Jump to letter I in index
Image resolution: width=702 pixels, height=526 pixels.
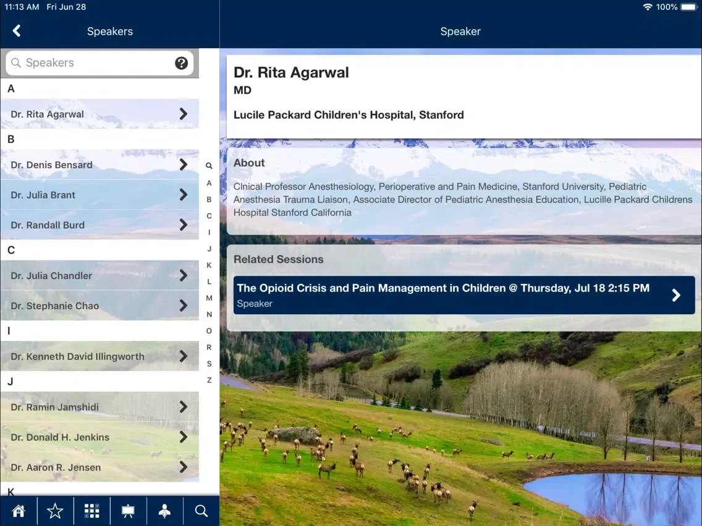(x=209, y=233)
